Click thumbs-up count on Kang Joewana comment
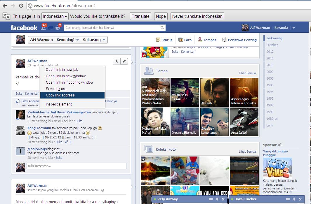 (68, 142)
